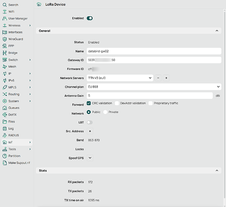Viewport: 226px width, 207px height.
Task: Turn on the LBT toggle
Action: (x=90, y=122)
